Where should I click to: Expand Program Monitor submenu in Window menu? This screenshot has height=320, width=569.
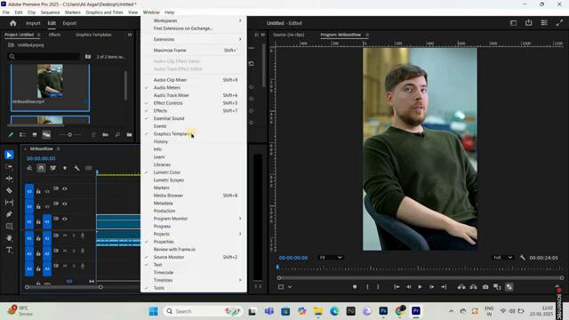point(194,219)
